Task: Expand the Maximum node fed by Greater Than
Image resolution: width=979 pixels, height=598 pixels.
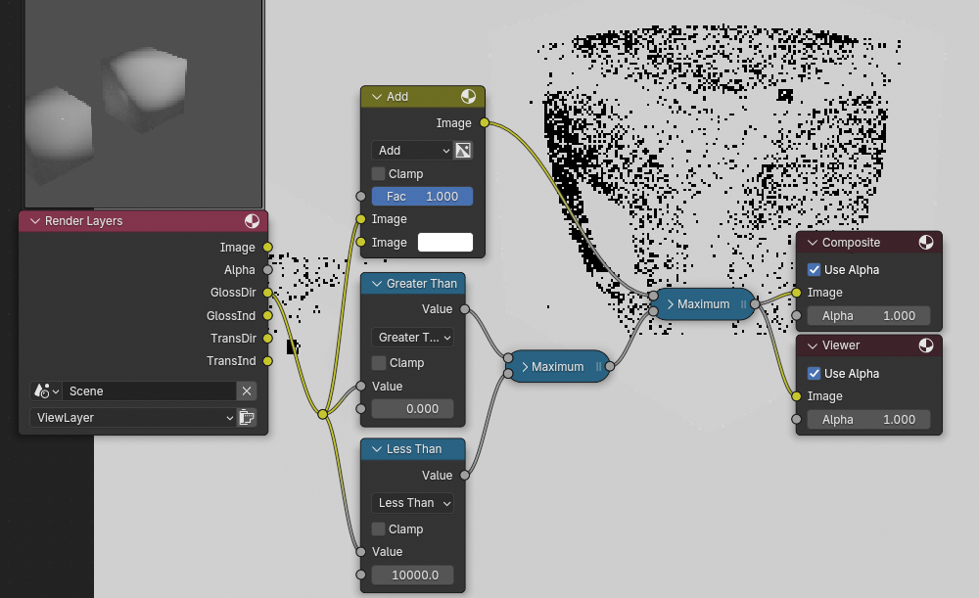Action: pyautogui.click(x=525, y=366)
